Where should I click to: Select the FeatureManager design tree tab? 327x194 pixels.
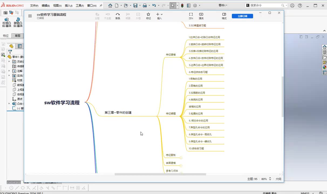11,46
